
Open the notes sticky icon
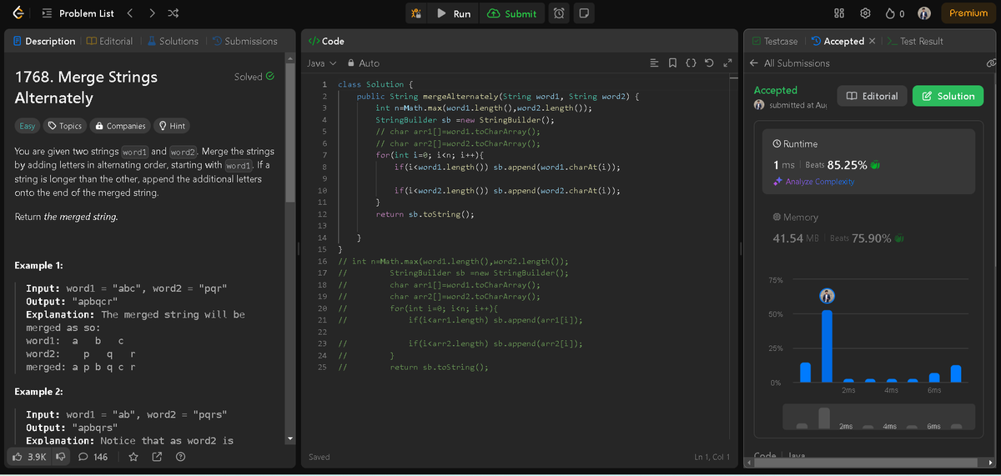(x=584, y=13)
